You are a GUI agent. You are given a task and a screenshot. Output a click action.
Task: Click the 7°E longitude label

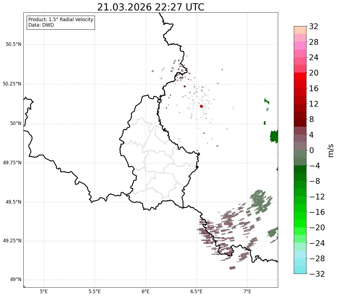(x=247, y=292)
